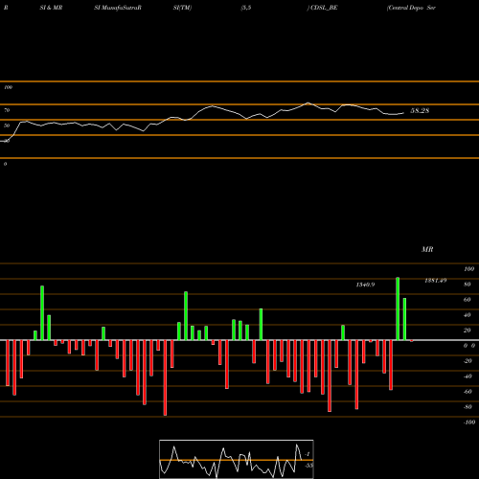The height and width of the screenshot is (479, 479).
Task: Click the RSI value label 58.28
Action: [420, 110]
